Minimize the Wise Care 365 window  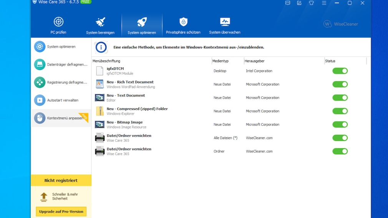coord(337,3)
